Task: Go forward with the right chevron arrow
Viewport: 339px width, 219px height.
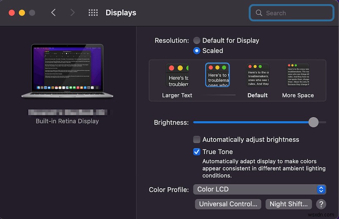Action: click(72, 13)
